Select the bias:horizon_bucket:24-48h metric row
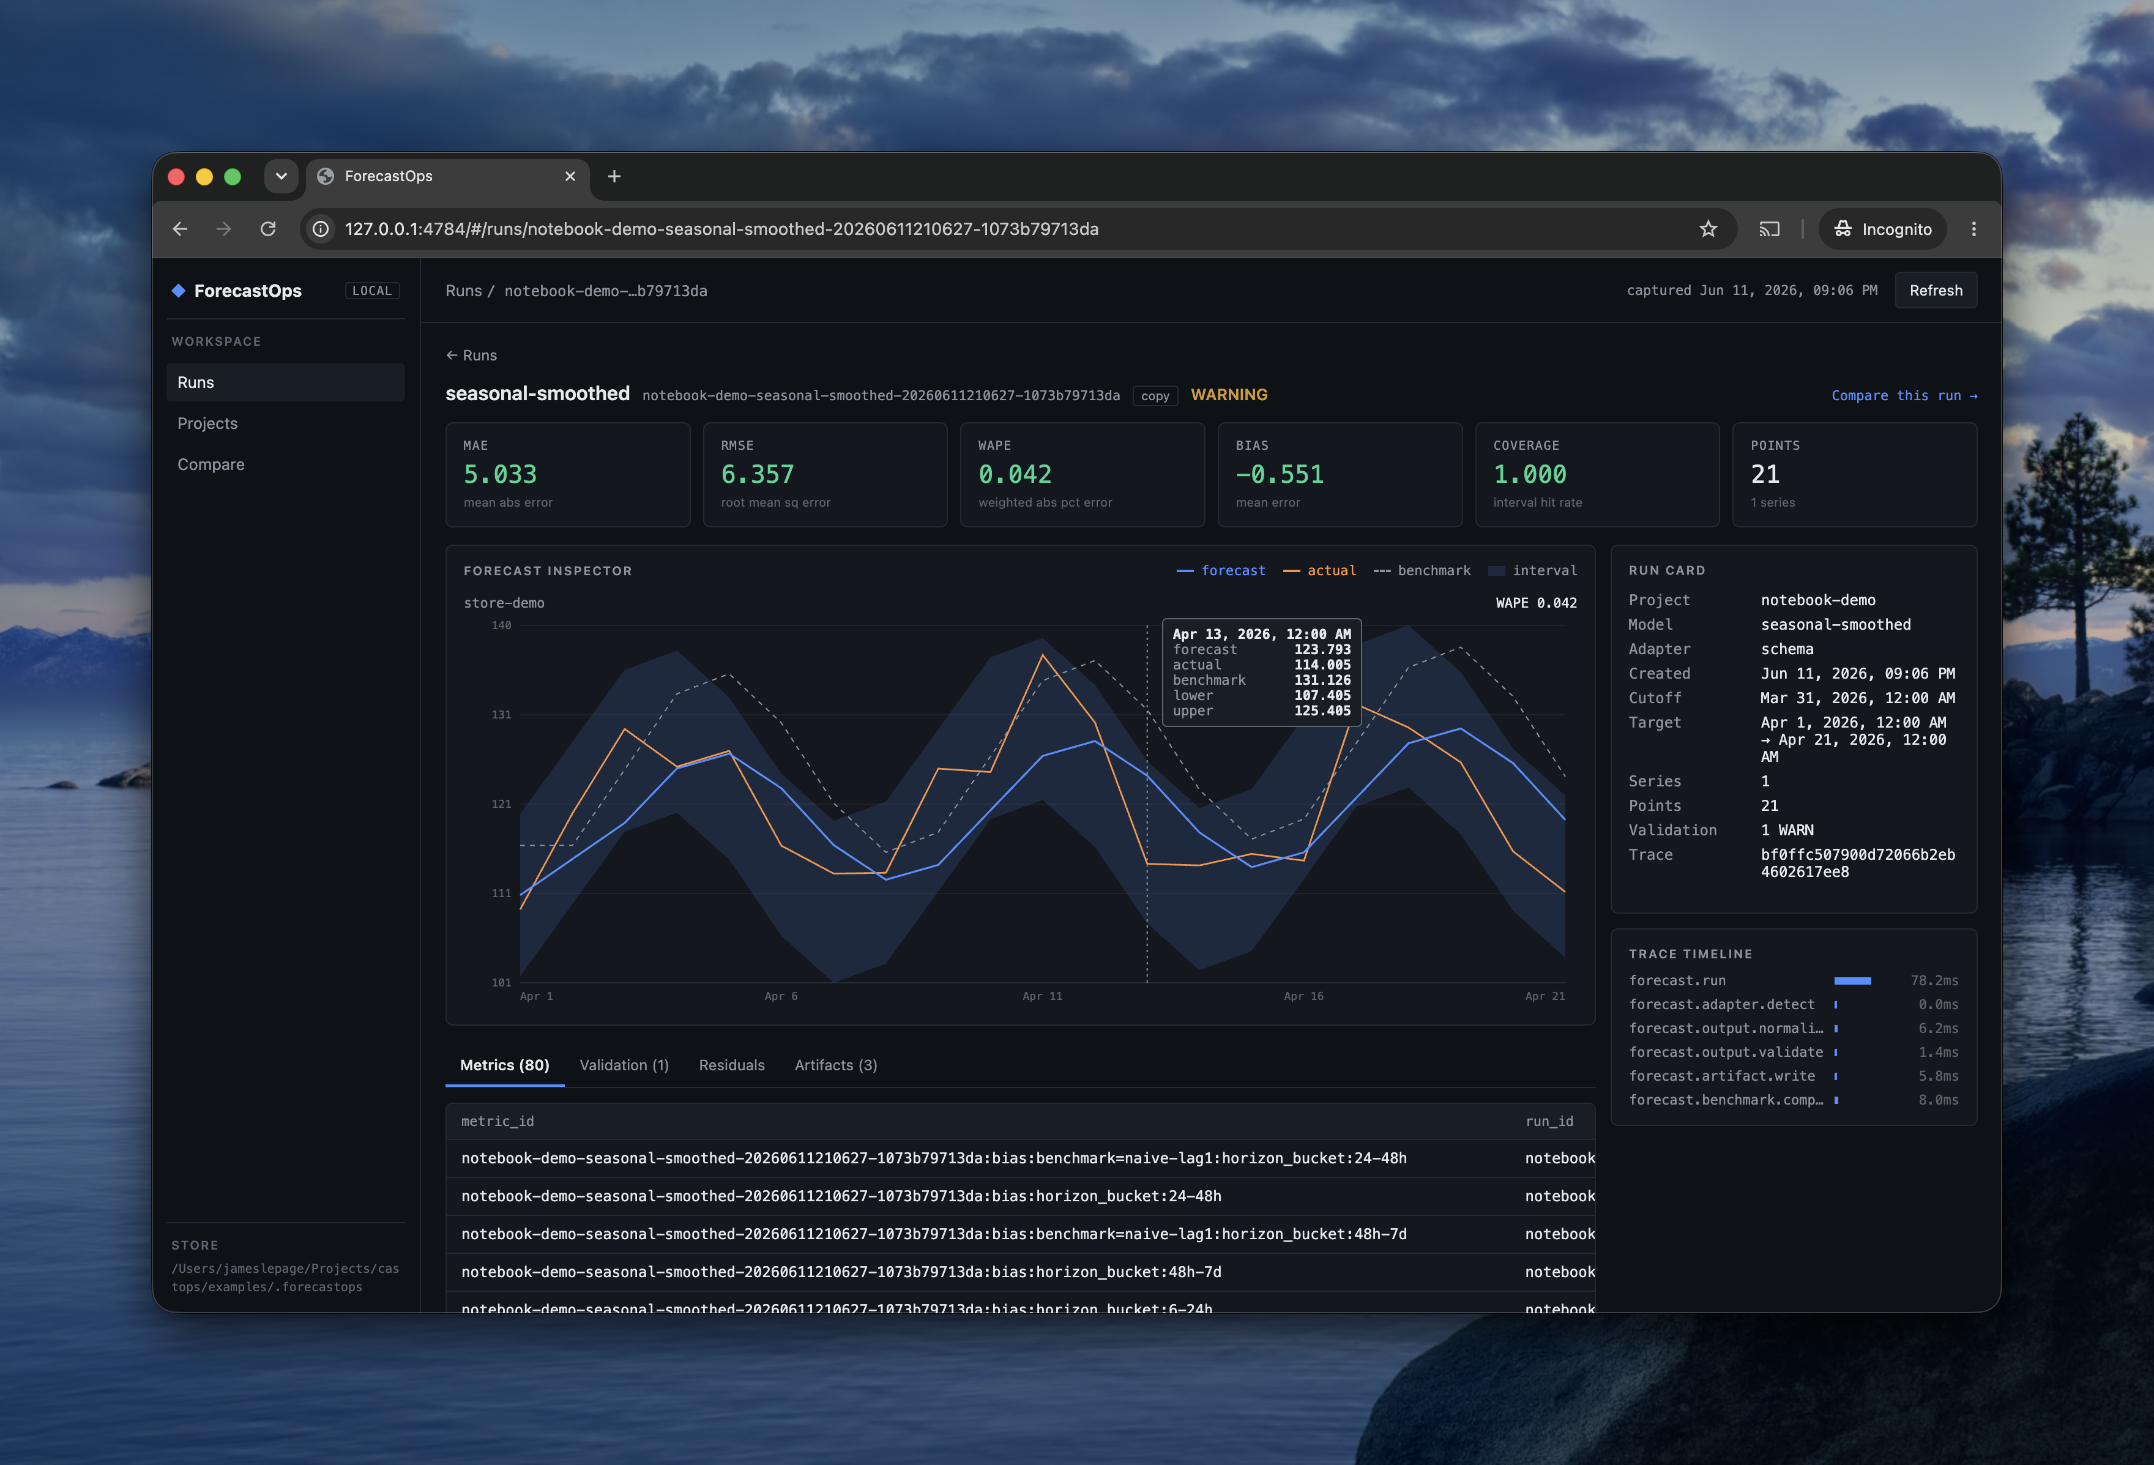Screen dimensions: 2154x1465 click(x=1021, y=1196)
